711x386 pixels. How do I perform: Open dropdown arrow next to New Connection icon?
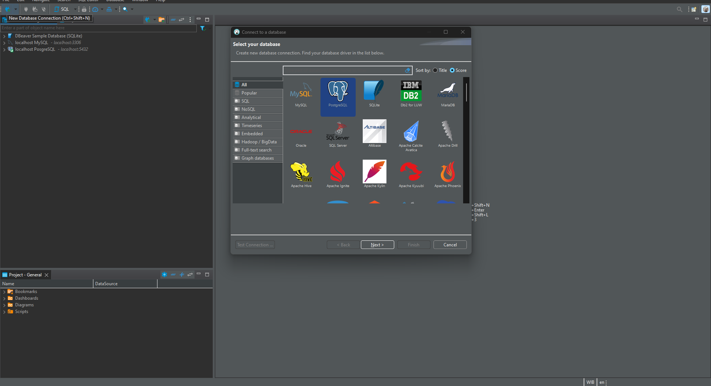point(16,9)
